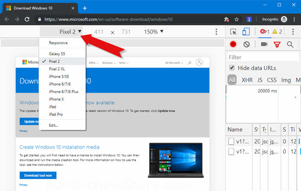Click the Download tool now button

point(38,176)
